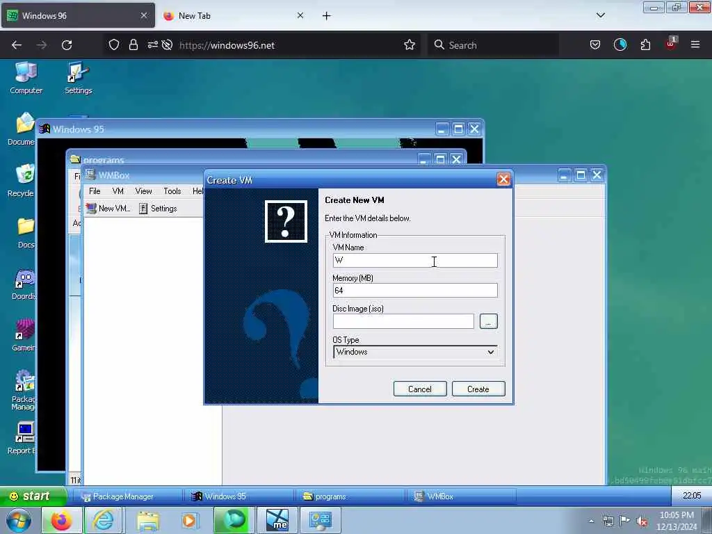Open the WMBox Tools menu
Screen dimensions: 712x534
pos(172,191)
